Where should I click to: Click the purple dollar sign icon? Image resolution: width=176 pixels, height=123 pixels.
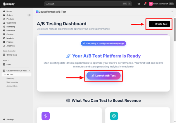(x=46, y=116)
